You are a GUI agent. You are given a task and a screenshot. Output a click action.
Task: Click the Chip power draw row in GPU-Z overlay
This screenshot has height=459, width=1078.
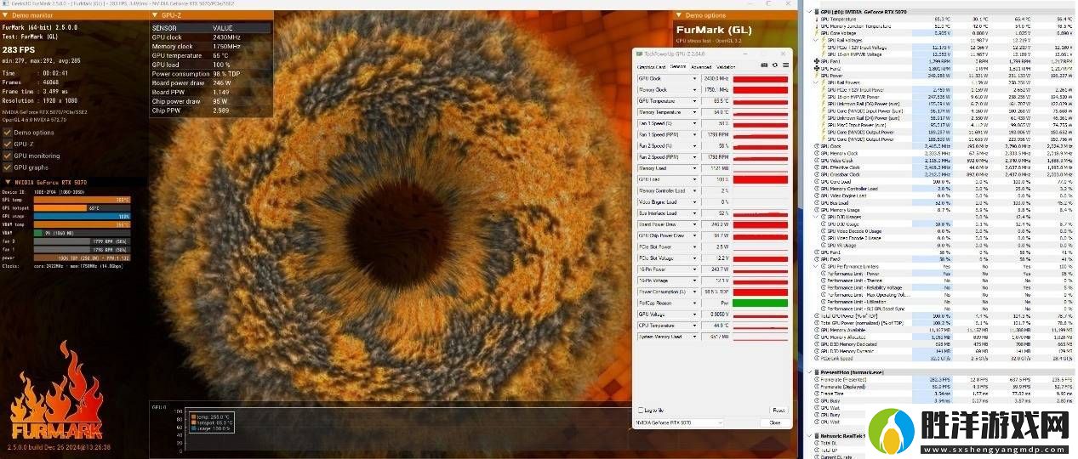[x=211, y=102]
